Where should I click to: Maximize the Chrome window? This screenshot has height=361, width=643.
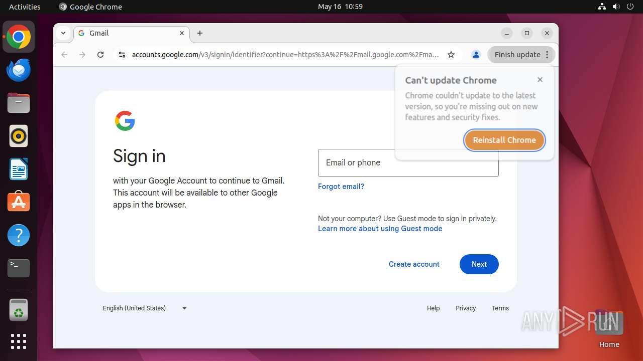(x=527, y=33)
